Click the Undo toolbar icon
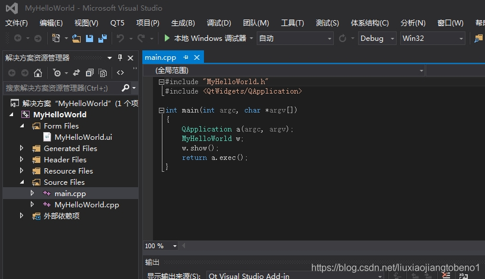Viewport: 485px width, 279px height. pos(120,39)
